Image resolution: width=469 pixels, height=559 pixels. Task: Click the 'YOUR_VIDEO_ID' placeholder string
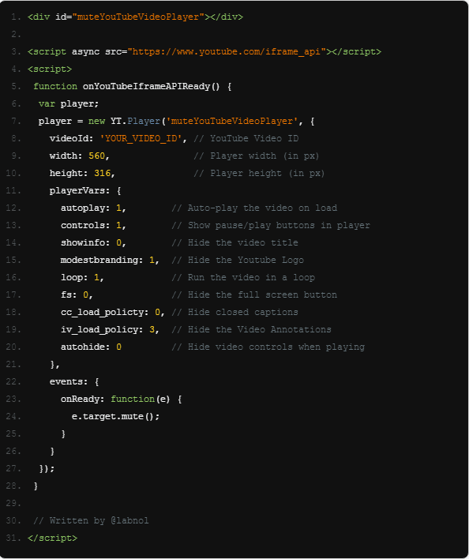[141, 139]
